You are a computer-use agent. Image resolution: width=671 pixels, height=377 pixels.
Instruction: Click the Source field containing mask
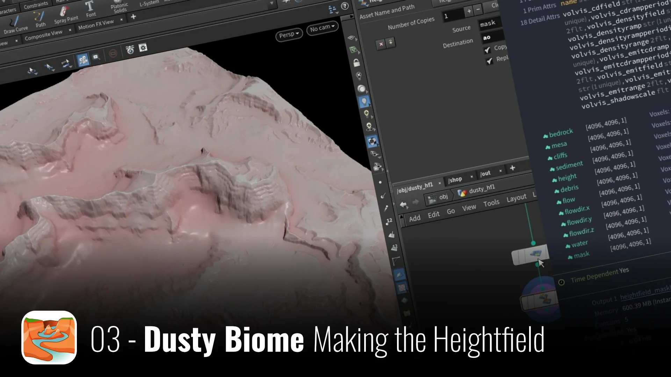490,23
